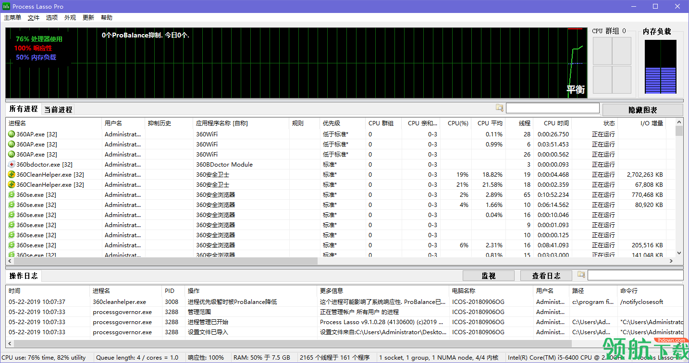The height and width of the screenshot is (363, 689).
Task: Focus the action log filter input field
Action: (x=635, y=275)
